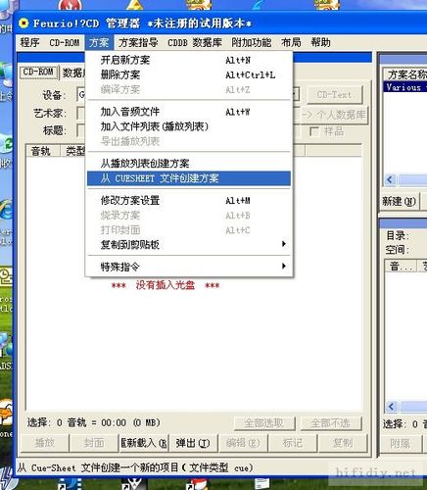Click the 弹出 (T) button
427x490 pixels.
[x=193, y=443]
